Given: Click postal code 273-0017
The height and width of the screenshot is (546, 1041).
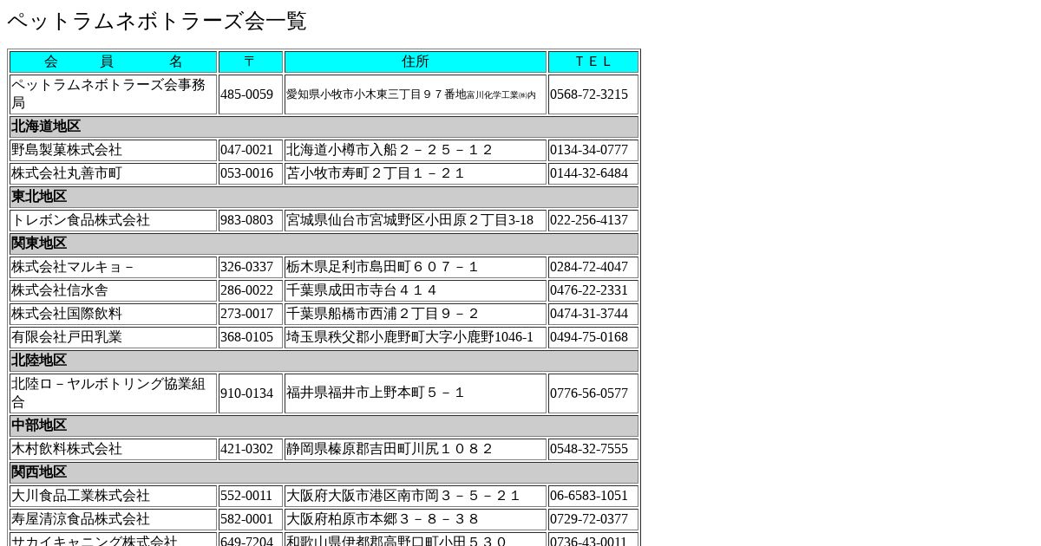Looking at the screenshot, I should click(246, 314).
